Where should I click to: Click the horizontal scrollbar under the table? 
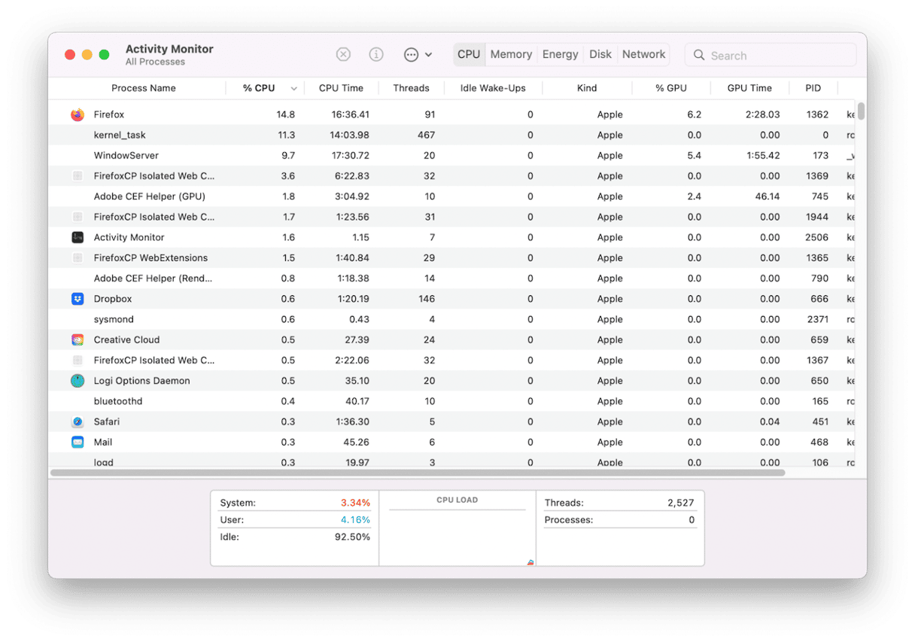pos(418,473)
